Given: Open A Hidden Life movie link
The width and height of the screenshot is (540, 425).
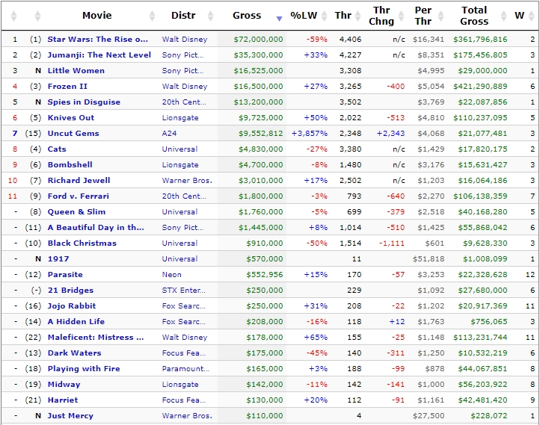Looking at the screenshot, I should pyautogui.click(x=76, y=322).
